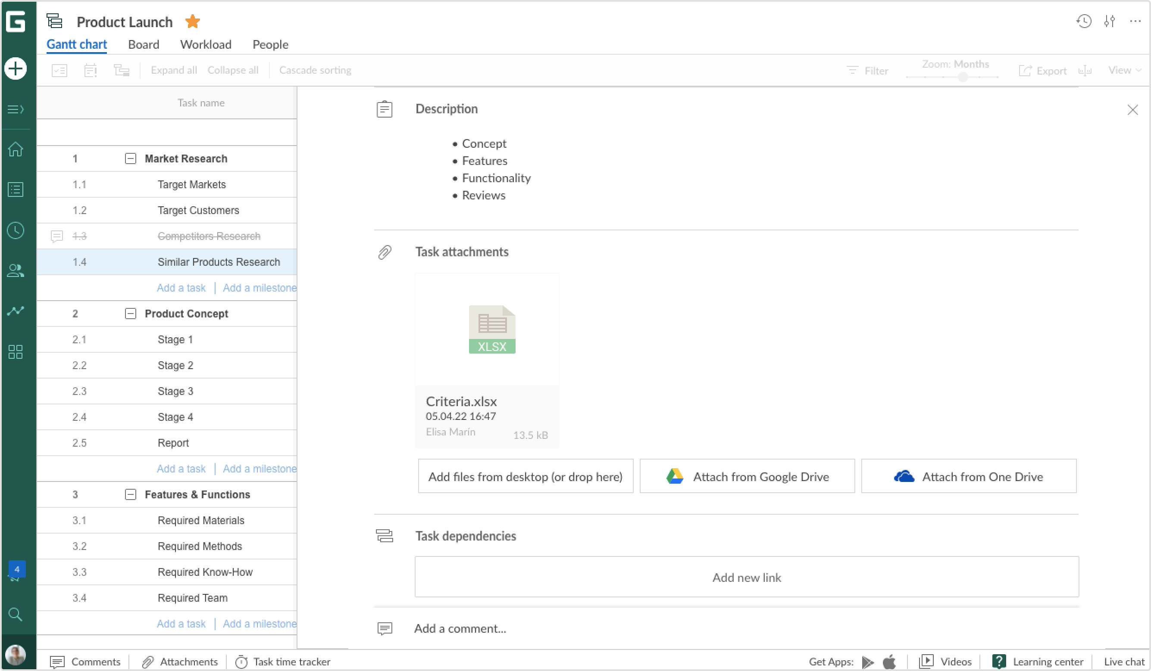
Task: Unstar the Product Launch project
Action: [193, 21]
